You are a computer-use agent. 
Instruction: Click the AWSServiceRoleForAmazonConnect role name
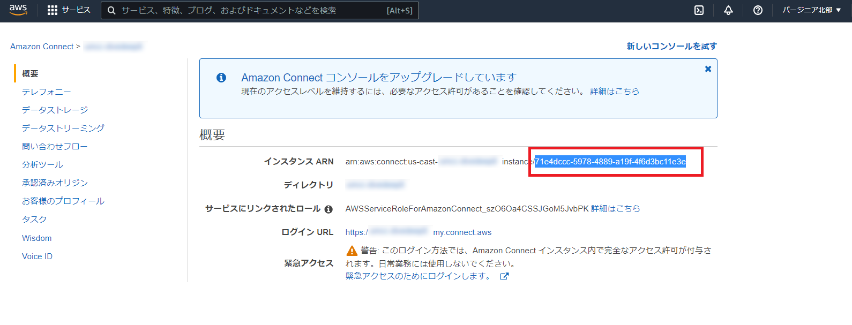tap(467, 209)
